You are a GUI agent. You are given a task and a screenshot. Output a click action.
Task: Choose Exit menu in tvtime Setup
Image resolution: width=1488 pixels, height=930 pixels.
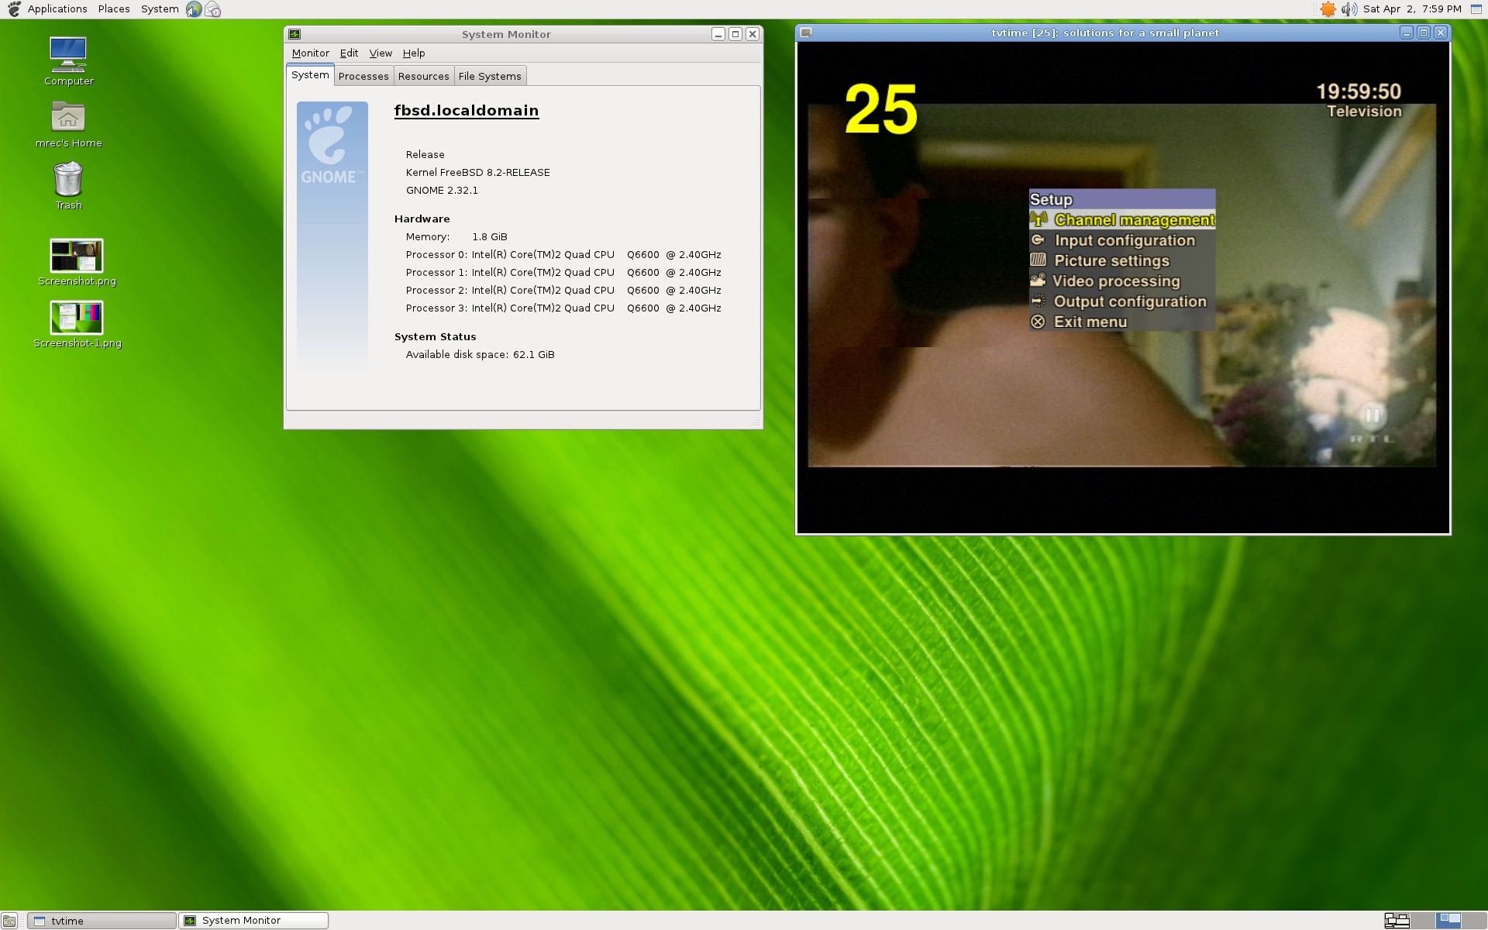(1121, 322)
